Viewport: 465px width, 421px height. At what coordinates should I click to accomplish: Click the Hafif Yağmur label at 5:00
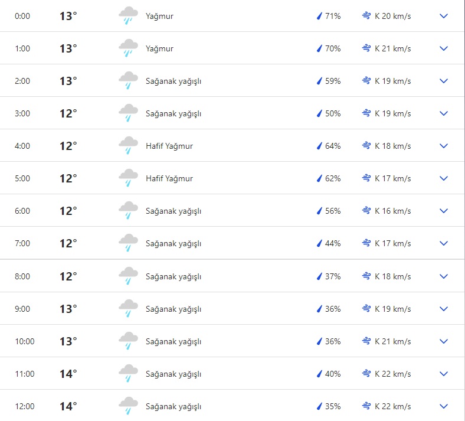tap(169, 178)
